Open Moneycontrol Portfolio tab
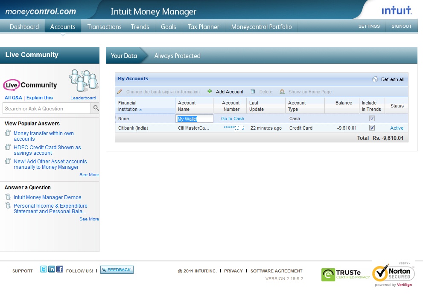Viewport: 423px width, 304px height. [x=261, y=27]
